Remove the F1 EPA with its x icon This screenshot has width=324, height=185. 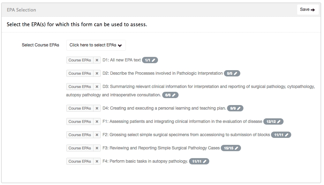pos(97,121)
